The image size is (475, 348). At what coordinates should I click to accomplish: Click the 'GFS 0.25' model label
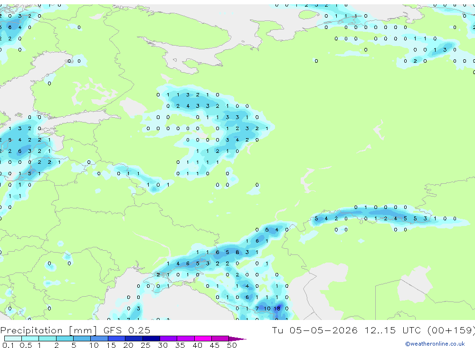[x=127, y=330]
